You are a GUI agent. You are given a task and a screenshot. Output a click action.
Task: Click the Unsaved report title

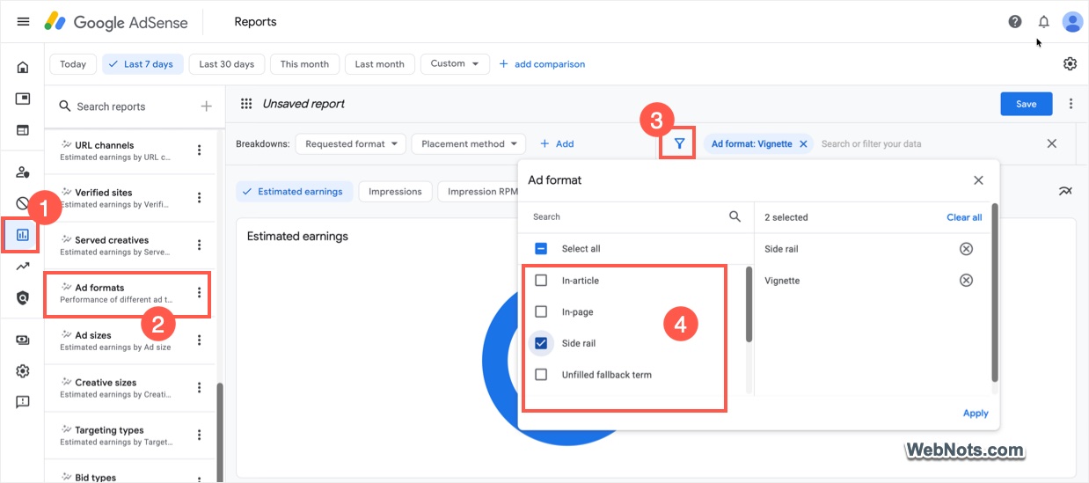coord(303,104)
